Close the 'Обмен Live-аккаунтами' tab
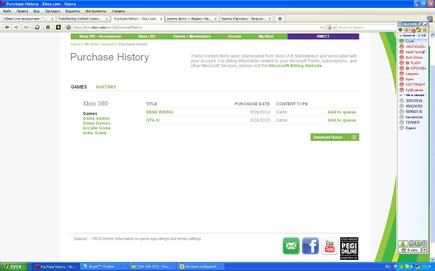This screenshot has height=271, width=435. [52, 19]
